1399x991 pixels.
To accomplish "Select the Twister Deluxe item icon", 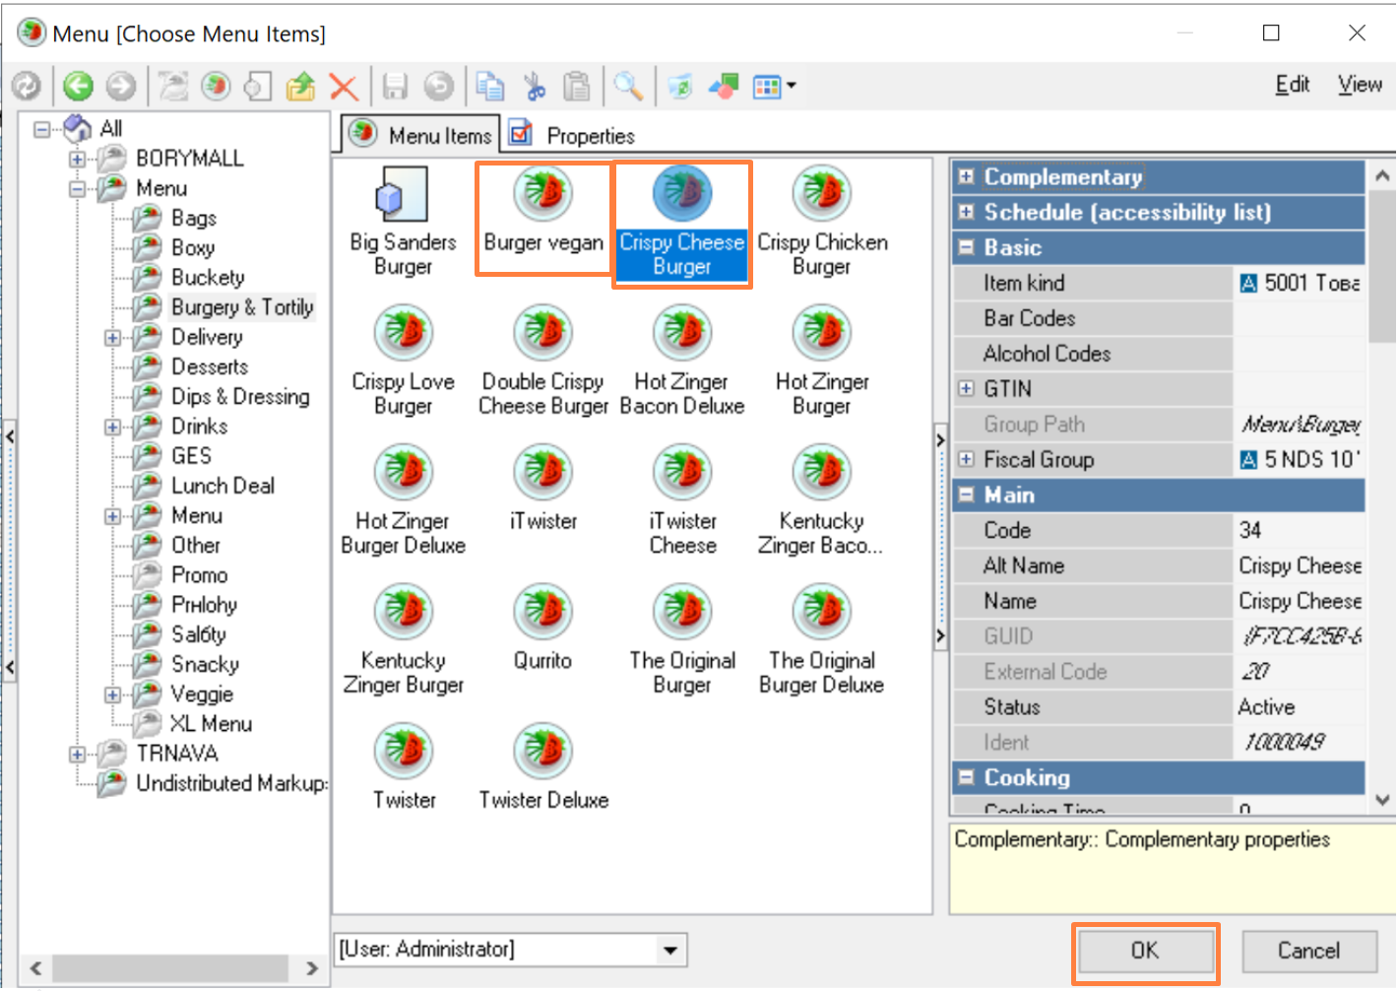I will click(x=542, y=752).
